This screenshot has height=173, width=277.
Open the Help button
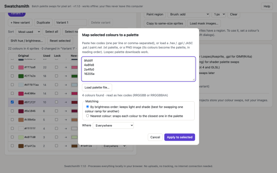click(267, 6)
